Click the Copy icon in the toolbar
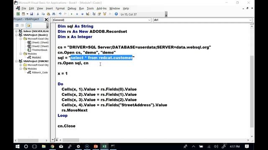268x150 pixels. pyautogui.click(x=43, y=14)
